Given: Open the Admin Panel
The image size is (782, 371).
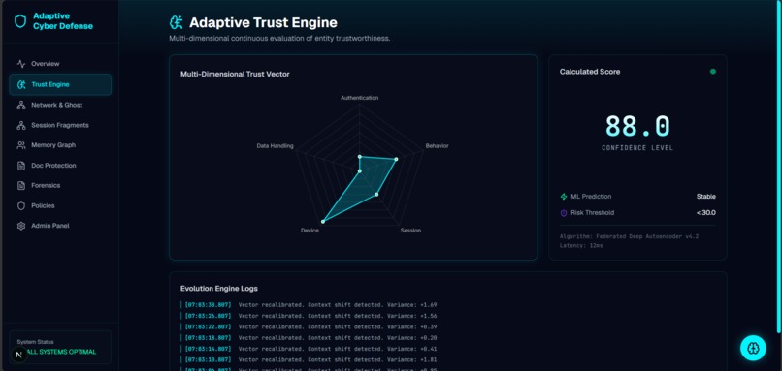Looking at the screenshot, I should tap(60, 226).
